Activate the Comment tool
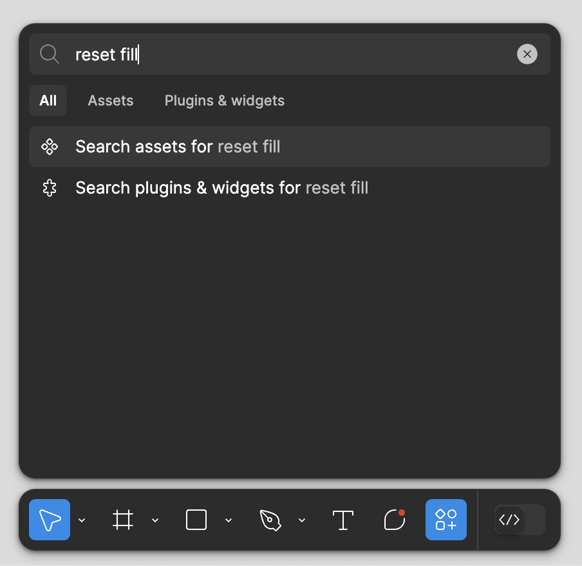This screenshot has height=566, width=582. pos(394,519)
